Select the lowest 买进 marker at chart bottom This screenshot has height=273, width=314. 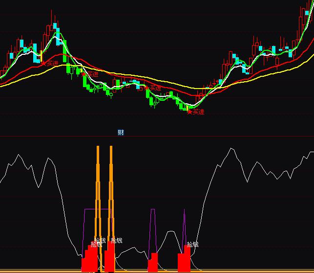pos(189,112)
